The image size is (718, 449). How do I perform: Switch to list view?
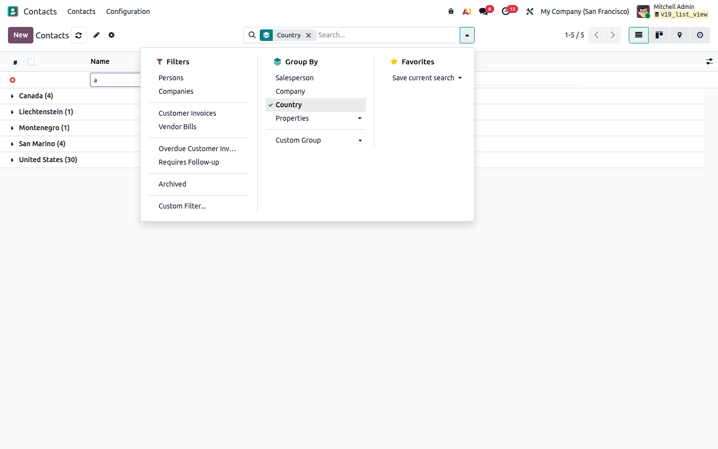coord(639,35)
